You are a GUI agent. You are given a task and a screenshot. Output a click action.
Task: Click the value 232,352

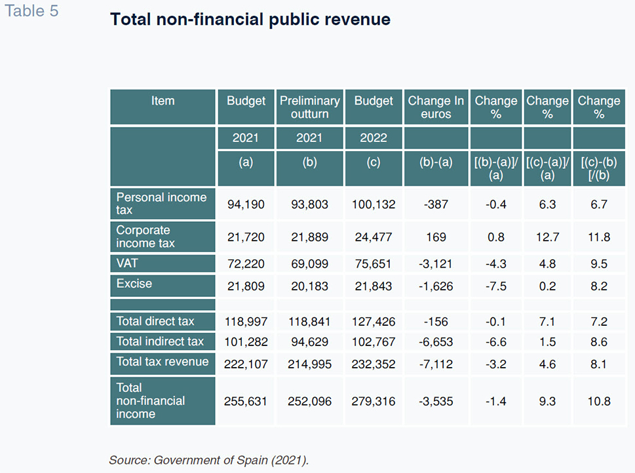click(x=374, y=364)
